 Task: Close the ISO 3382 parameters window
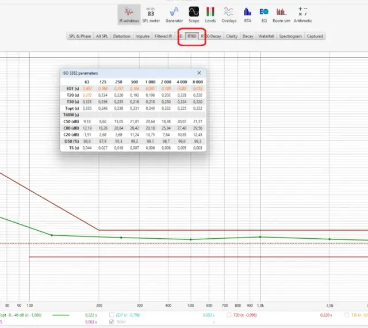199,73
